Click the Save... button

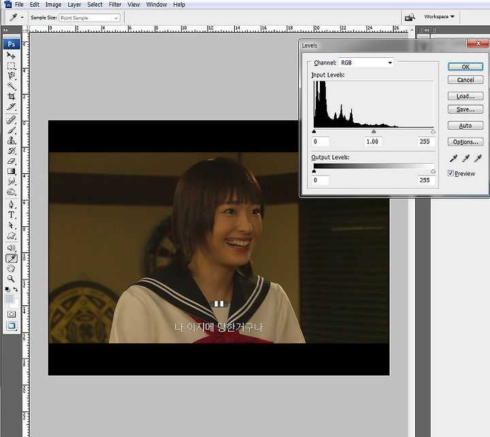(465, 109)
